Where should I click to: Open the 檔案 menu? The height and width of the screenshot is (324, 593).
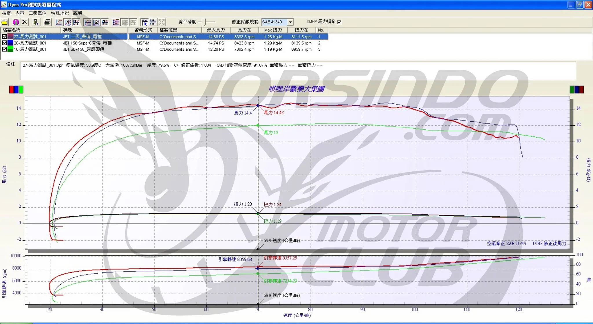pyautogui.click(x=6, y=13)
